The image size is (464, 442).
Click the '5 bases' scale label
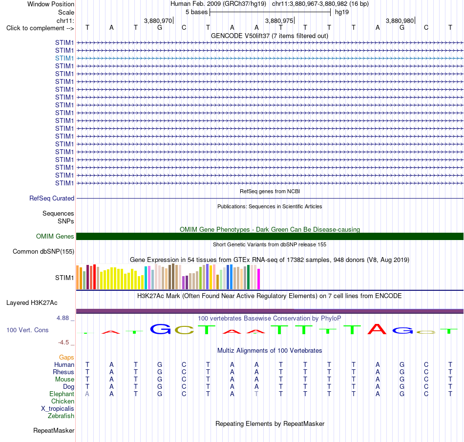click(x=196, y=12)
